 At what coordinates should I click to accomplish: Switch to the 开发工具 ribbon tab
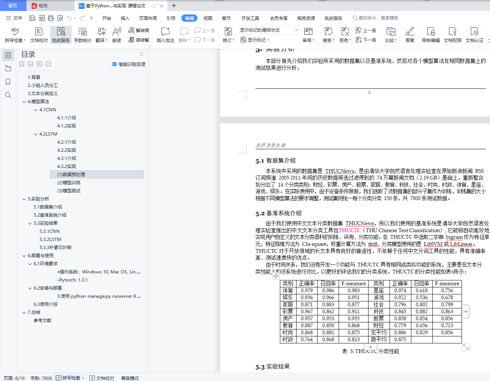pos(250,18)
